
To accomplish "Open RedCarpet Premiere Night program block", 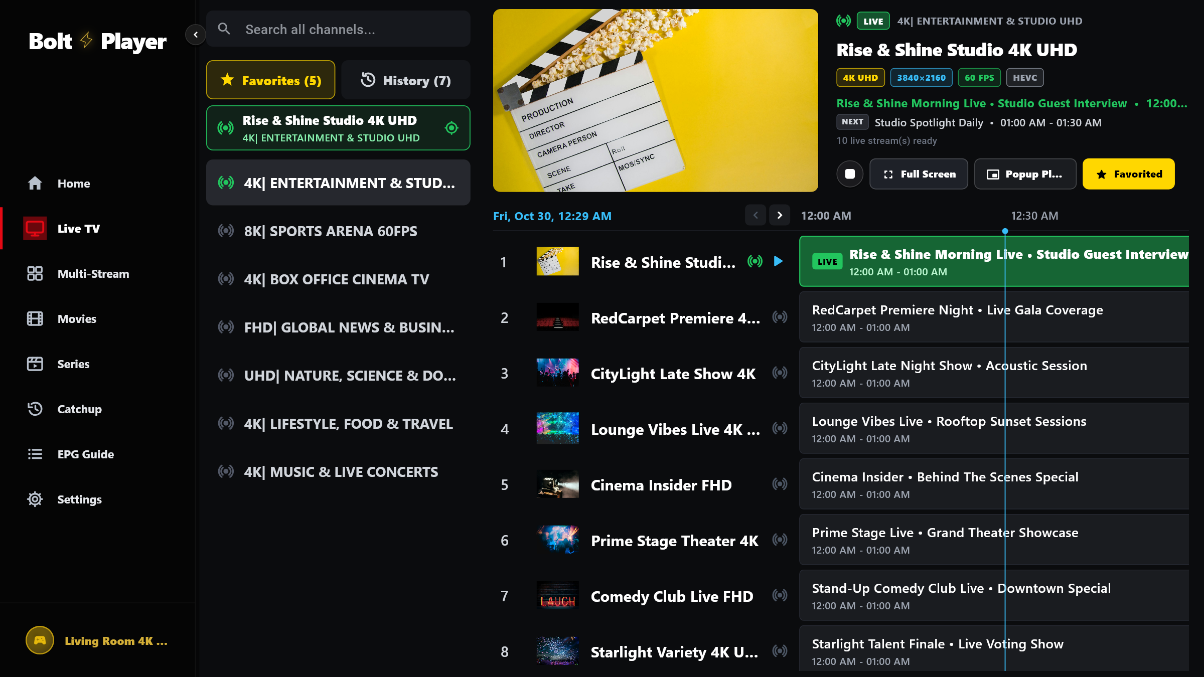I will click(994, 317).
